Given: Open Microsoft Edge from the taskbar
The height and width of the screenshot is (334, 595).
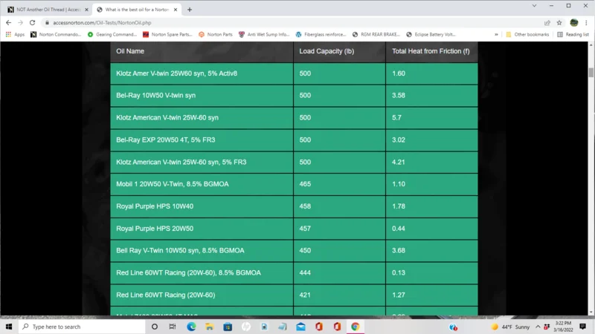Looking at the screenshot, I should pyautogui.click(x=191, y=327).
